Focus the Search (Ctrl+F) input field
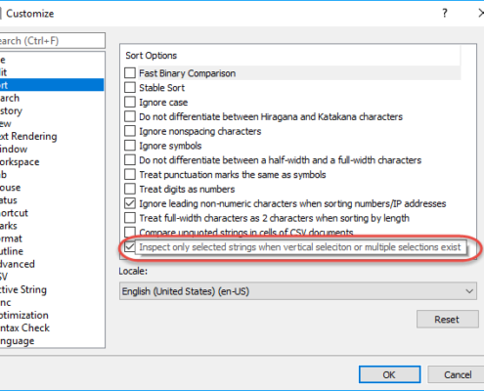484x391 pixels. (52, 40)
